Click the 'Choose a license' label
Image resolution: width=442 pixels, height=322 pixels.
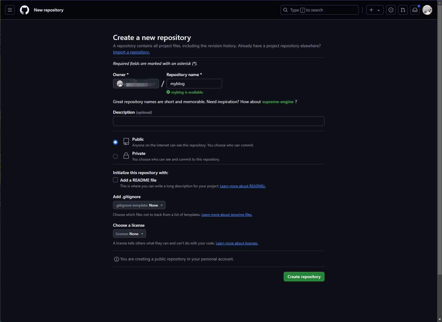pyautogui.click(x=129, y=225)
